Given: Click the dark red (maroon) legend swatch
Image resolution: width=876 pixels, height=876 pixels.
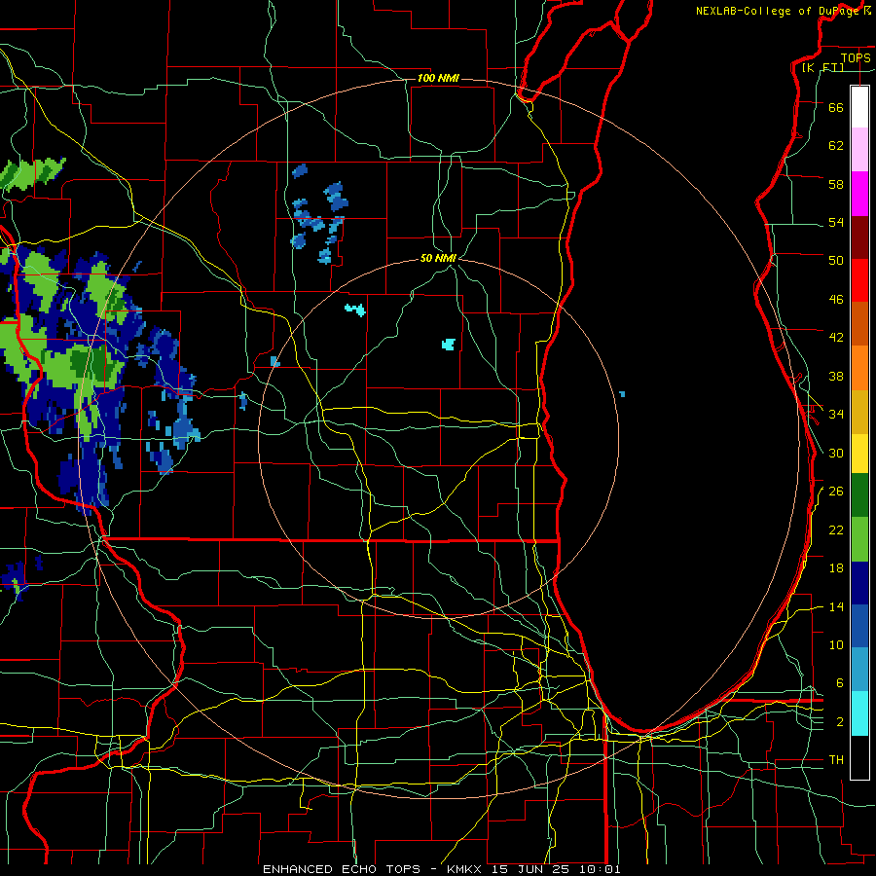Looking at the screenshot, I should 859,237.
